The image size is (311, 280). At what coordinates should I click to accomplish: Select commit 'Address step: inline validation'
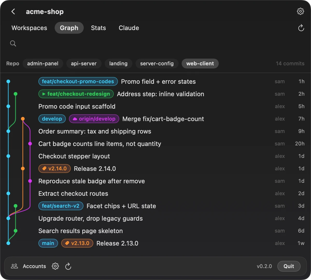point(160,94)
